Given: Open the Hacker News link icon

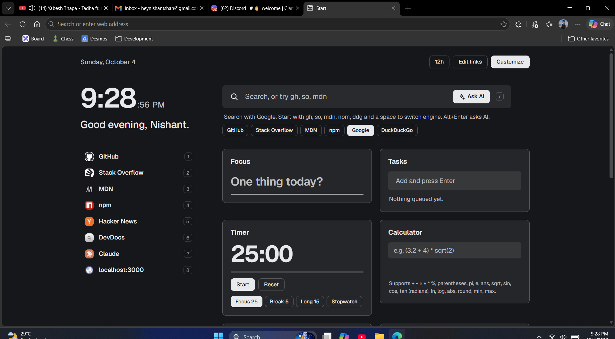Looking at the screenshot, I should [89, 222].
